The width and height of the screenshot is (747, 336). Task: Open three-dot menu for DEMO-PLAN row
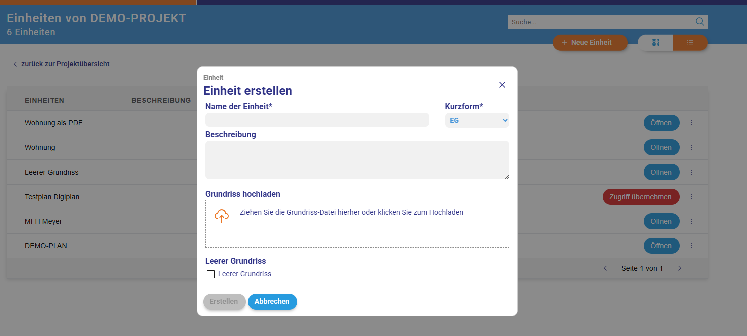pyautogui.click(x=692, y=246)
